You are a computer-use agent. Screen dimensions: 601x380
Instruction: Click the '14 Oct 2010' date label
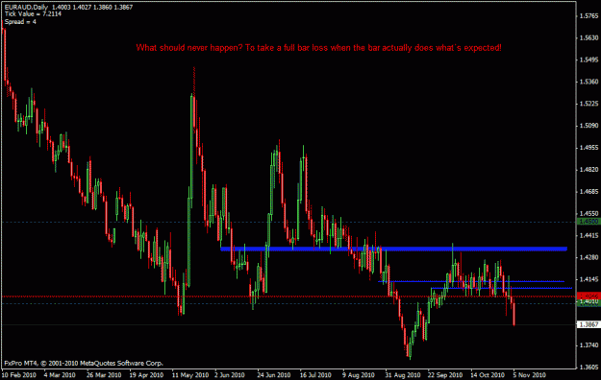click(488, 375)
